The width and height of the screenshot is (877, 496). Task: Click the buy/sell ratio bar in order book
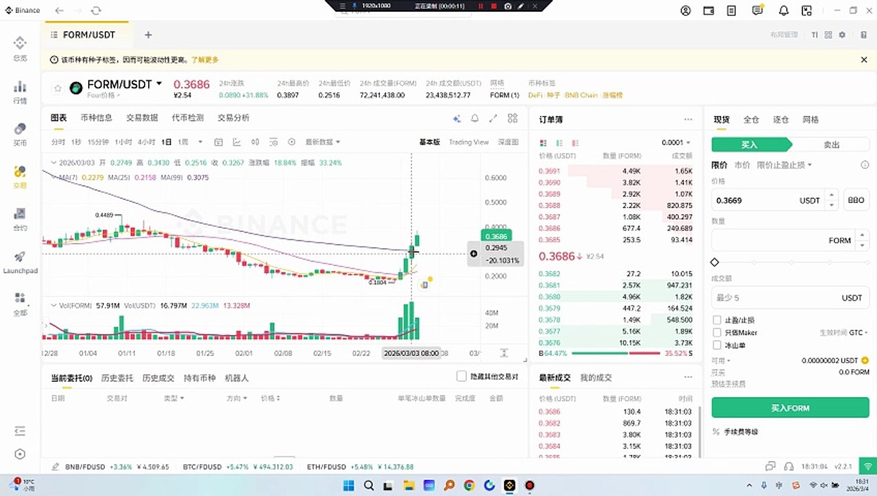point(615,353)
